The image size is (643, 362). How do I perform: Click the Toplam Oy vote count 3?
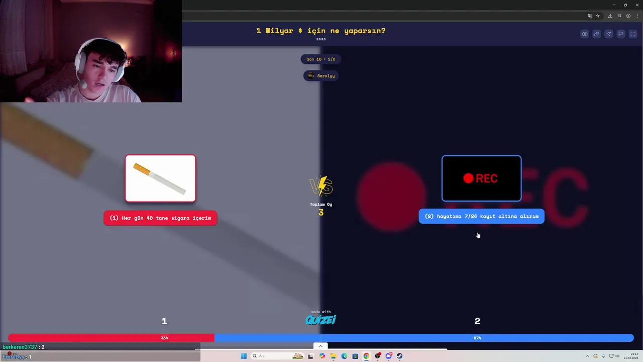pyautogui.click(x=321, y=213)
